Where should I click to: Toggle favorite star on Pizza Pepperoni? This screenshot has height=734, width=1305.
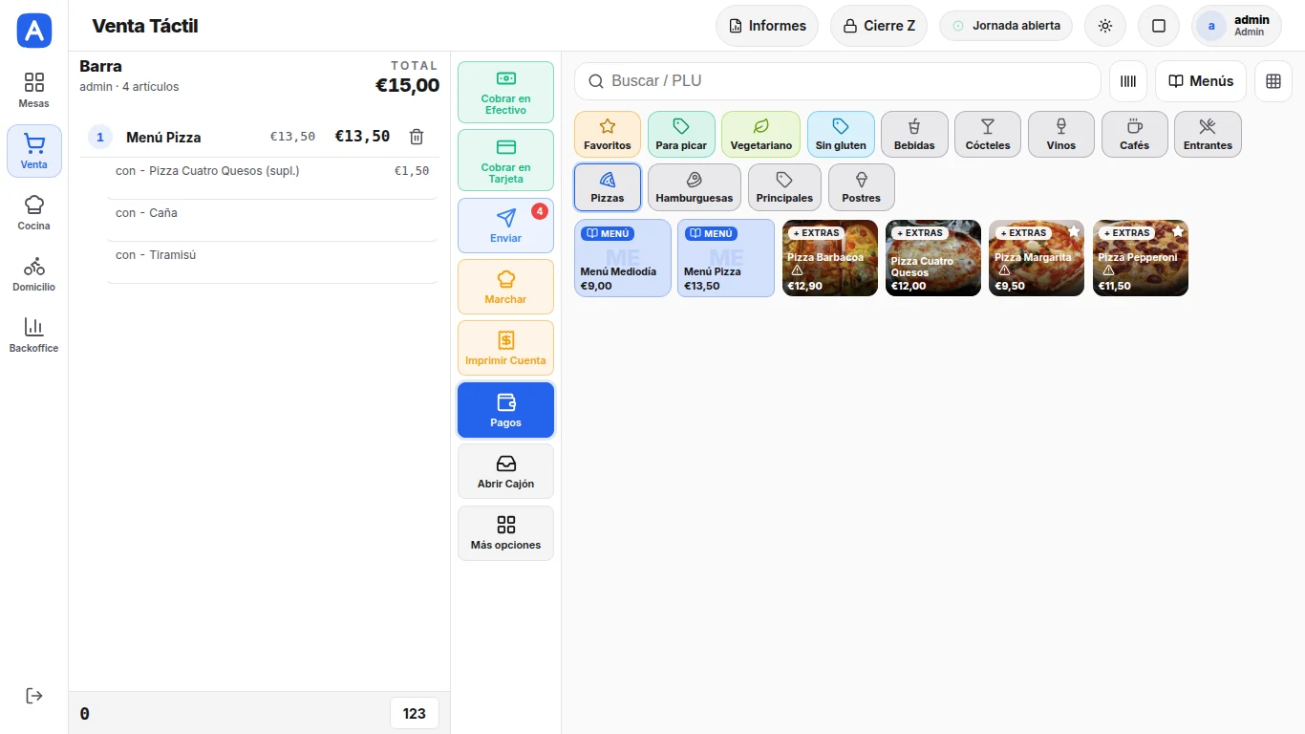[x=1178, y=231]
